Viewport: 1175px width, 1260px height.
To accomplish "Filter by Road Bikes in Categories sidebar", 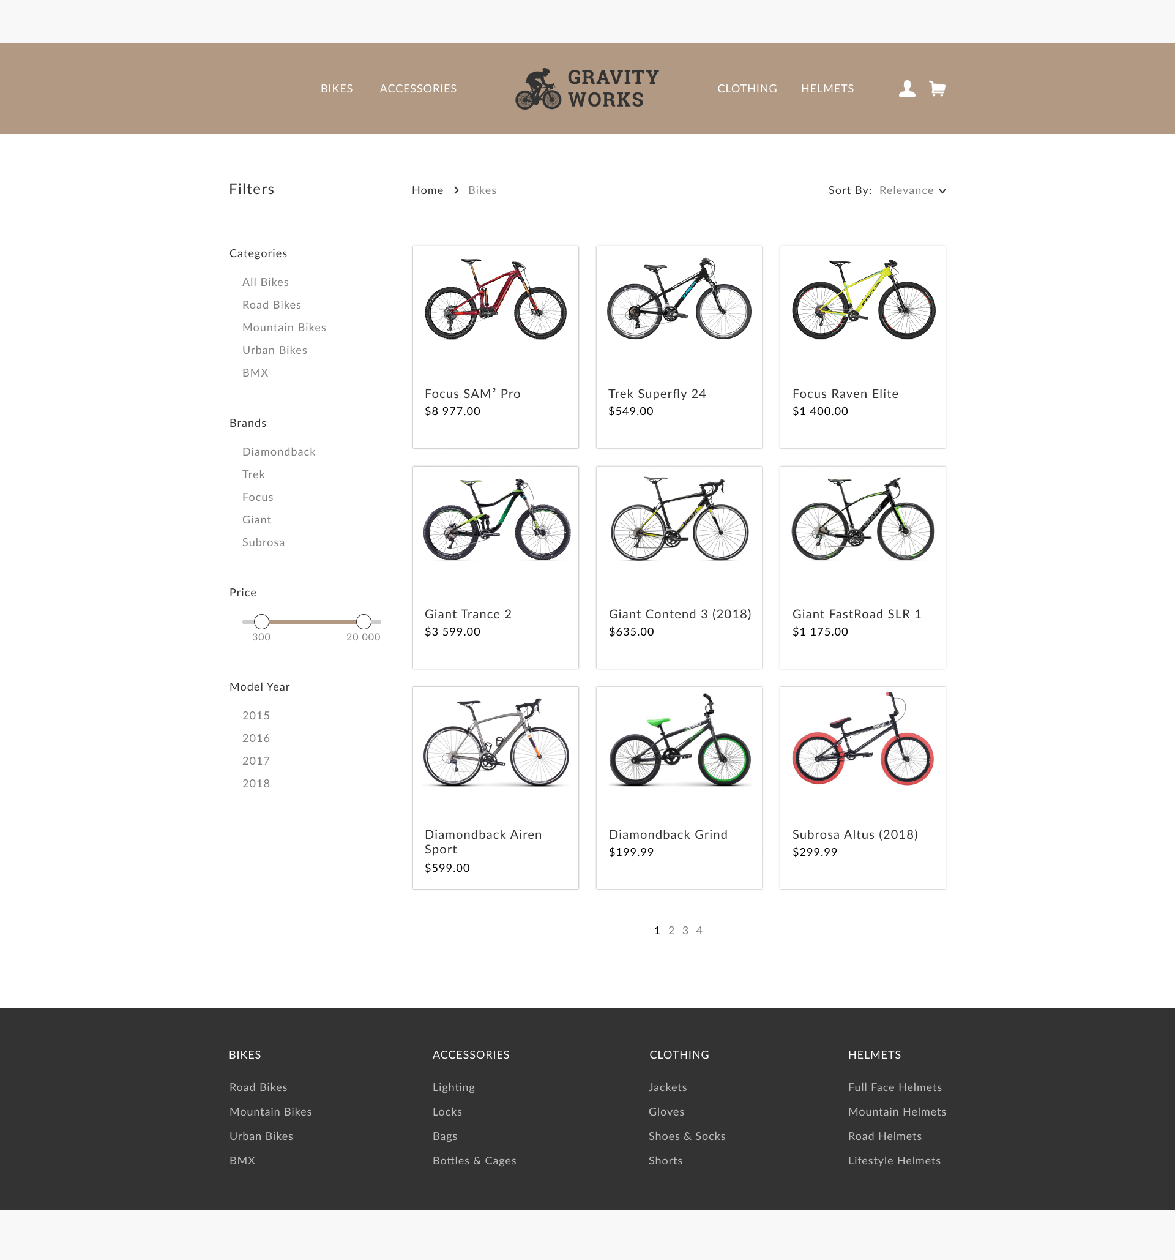I will coord(271,305).
